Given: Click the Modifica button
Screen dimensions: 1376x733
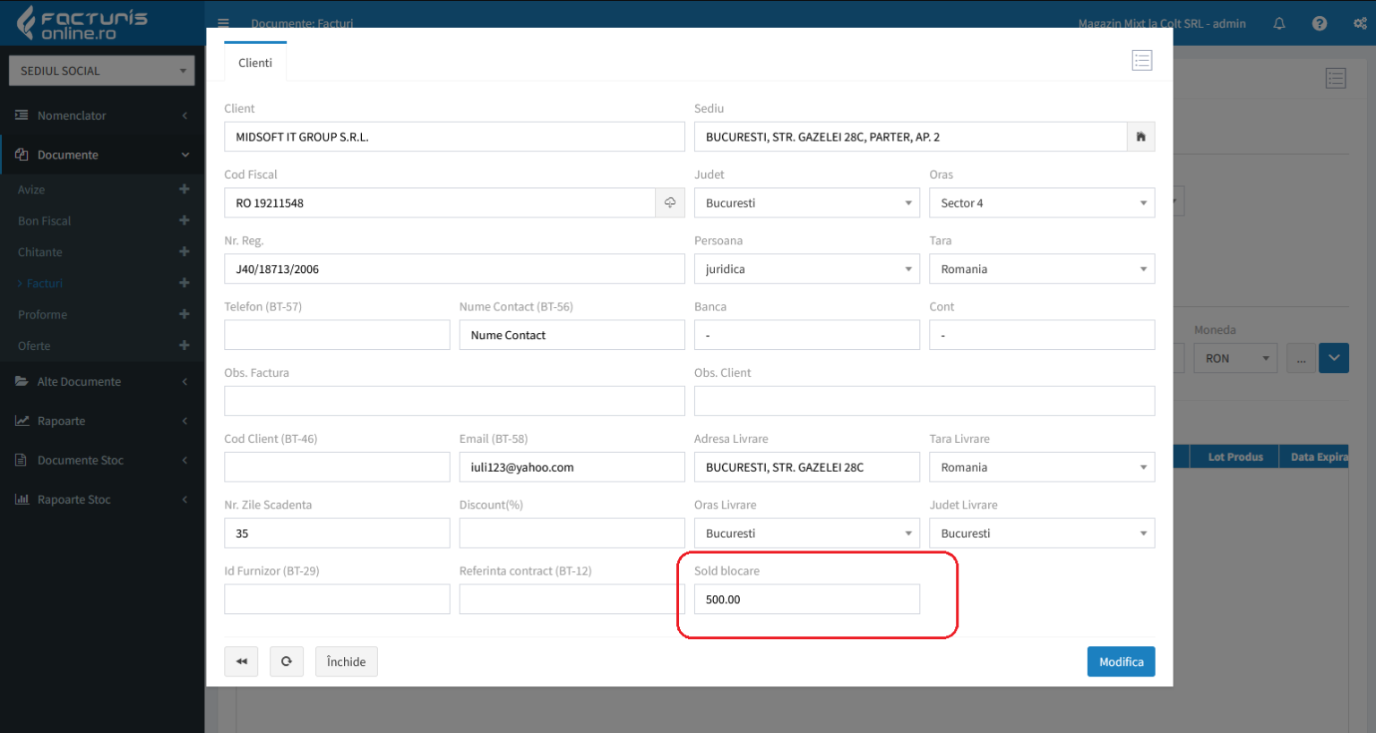Looking at the screenshot, I should point(1121,661).
